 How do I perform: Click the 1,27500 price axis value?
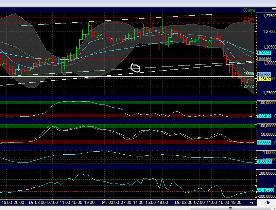click(x=269, y=16)
